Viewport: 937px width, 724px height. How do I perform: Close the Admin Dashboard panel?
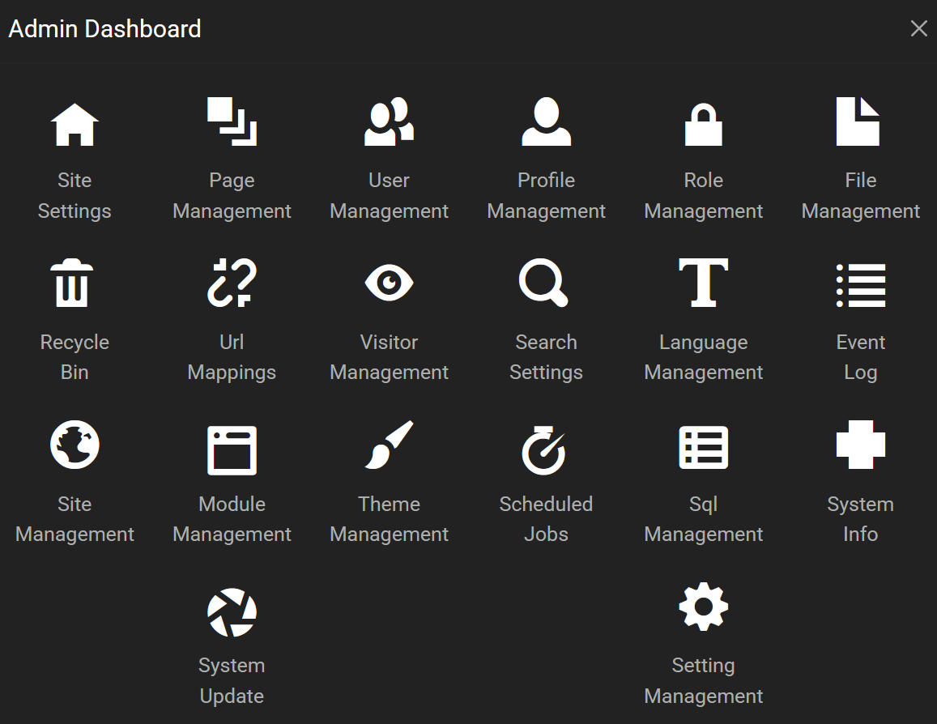coord(918,29)
